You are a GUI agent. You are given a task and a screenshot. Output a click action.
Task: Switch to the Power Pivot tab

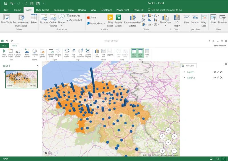tap(123, 10)
